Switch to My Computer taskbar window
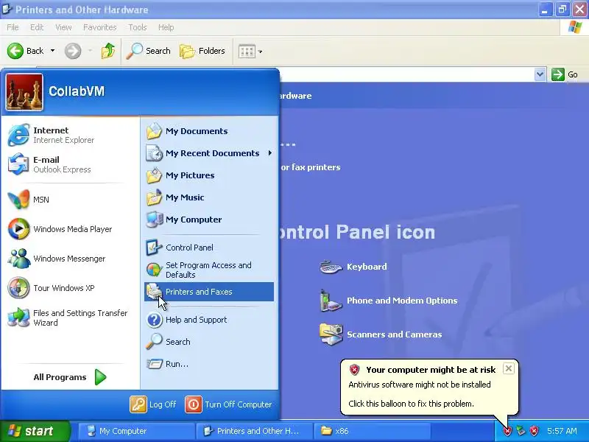This screenshot has width=589, height=442. pos(137,431)
